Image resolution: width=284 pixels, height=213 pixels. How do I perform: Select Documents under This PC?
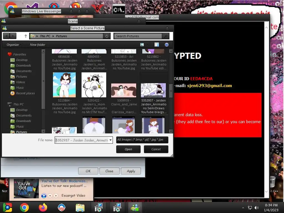coord(24,115)
